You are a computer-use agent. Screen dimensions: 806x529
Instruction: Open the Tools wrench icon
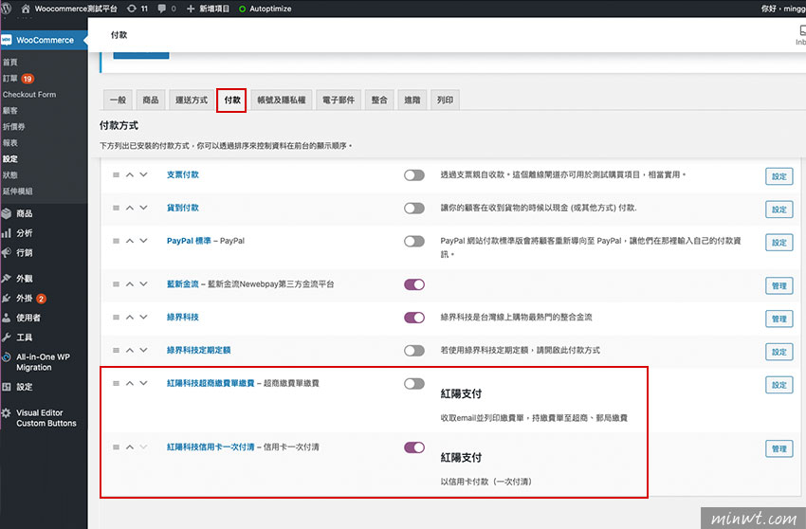[x=7, y=337]
